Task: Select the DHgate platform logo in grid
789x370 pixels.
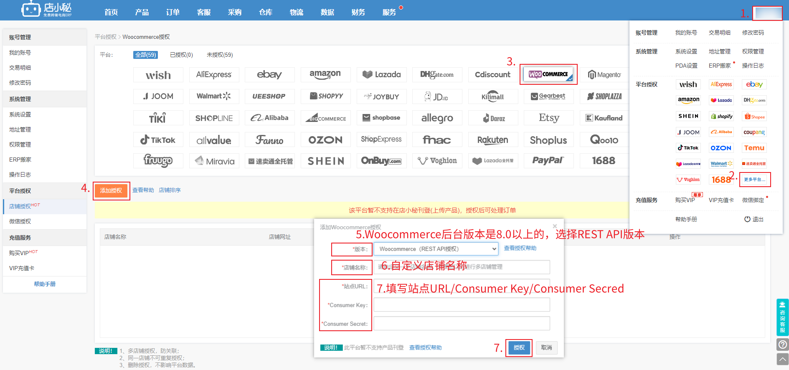Action: point(437,75)
